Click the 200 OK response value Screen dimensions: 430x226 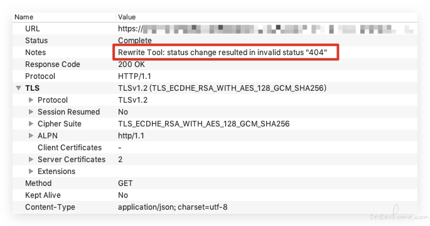tap(131, 64)
